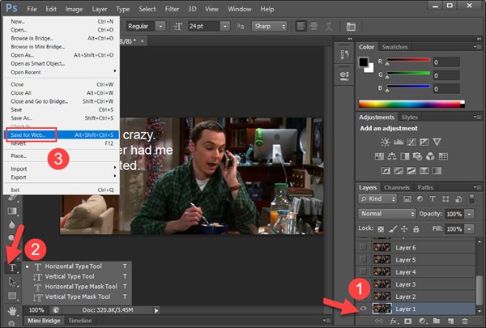Hide Layer 1 with eye icon
Screen dimensions: 486x328
coord(363,309)
